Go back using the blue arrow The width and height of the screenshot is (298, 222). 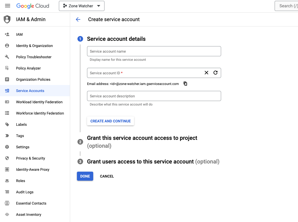(x=78, y=19)
